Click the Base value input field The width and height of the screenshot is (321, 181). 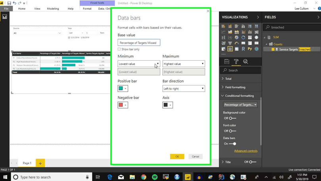(139, 42)
